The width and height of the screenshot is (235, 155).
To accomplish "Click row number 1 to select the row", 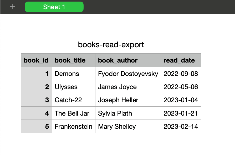I will [x=36, y=74].
